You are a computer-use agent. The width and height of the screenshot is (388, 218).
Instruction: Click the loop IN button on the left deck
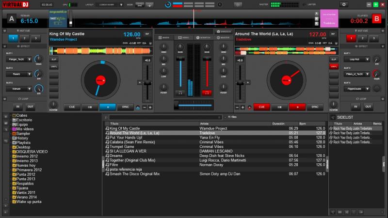point(17,107)
